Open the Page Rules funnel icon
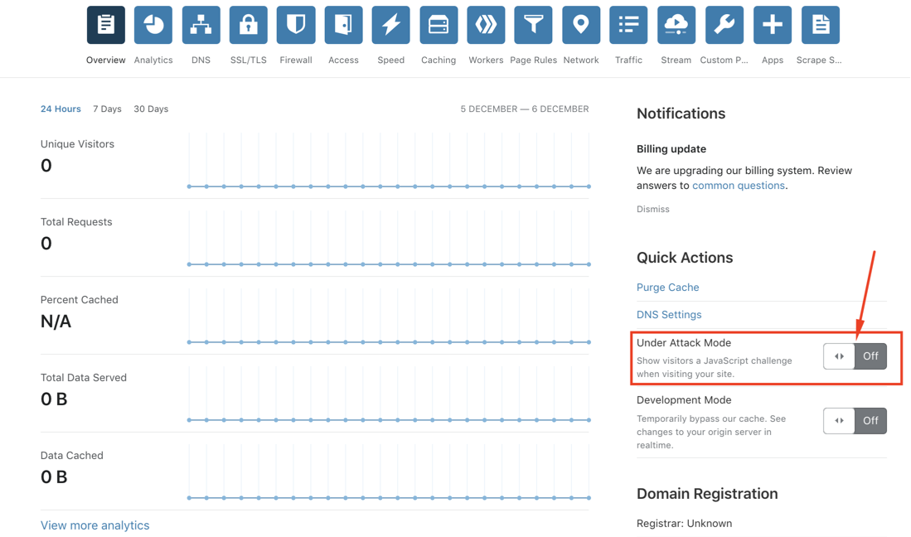Image resolution: width=911 pixels, height=537 pixels. pos(533,25)
